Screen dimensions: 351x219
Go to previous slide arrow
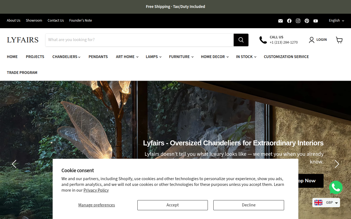pyautogui.click(x=14, y=164)
